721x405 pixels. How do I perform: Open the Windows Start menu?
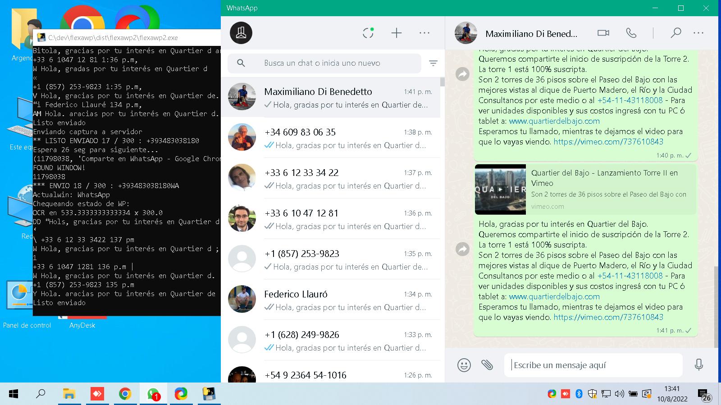(14, 394)
